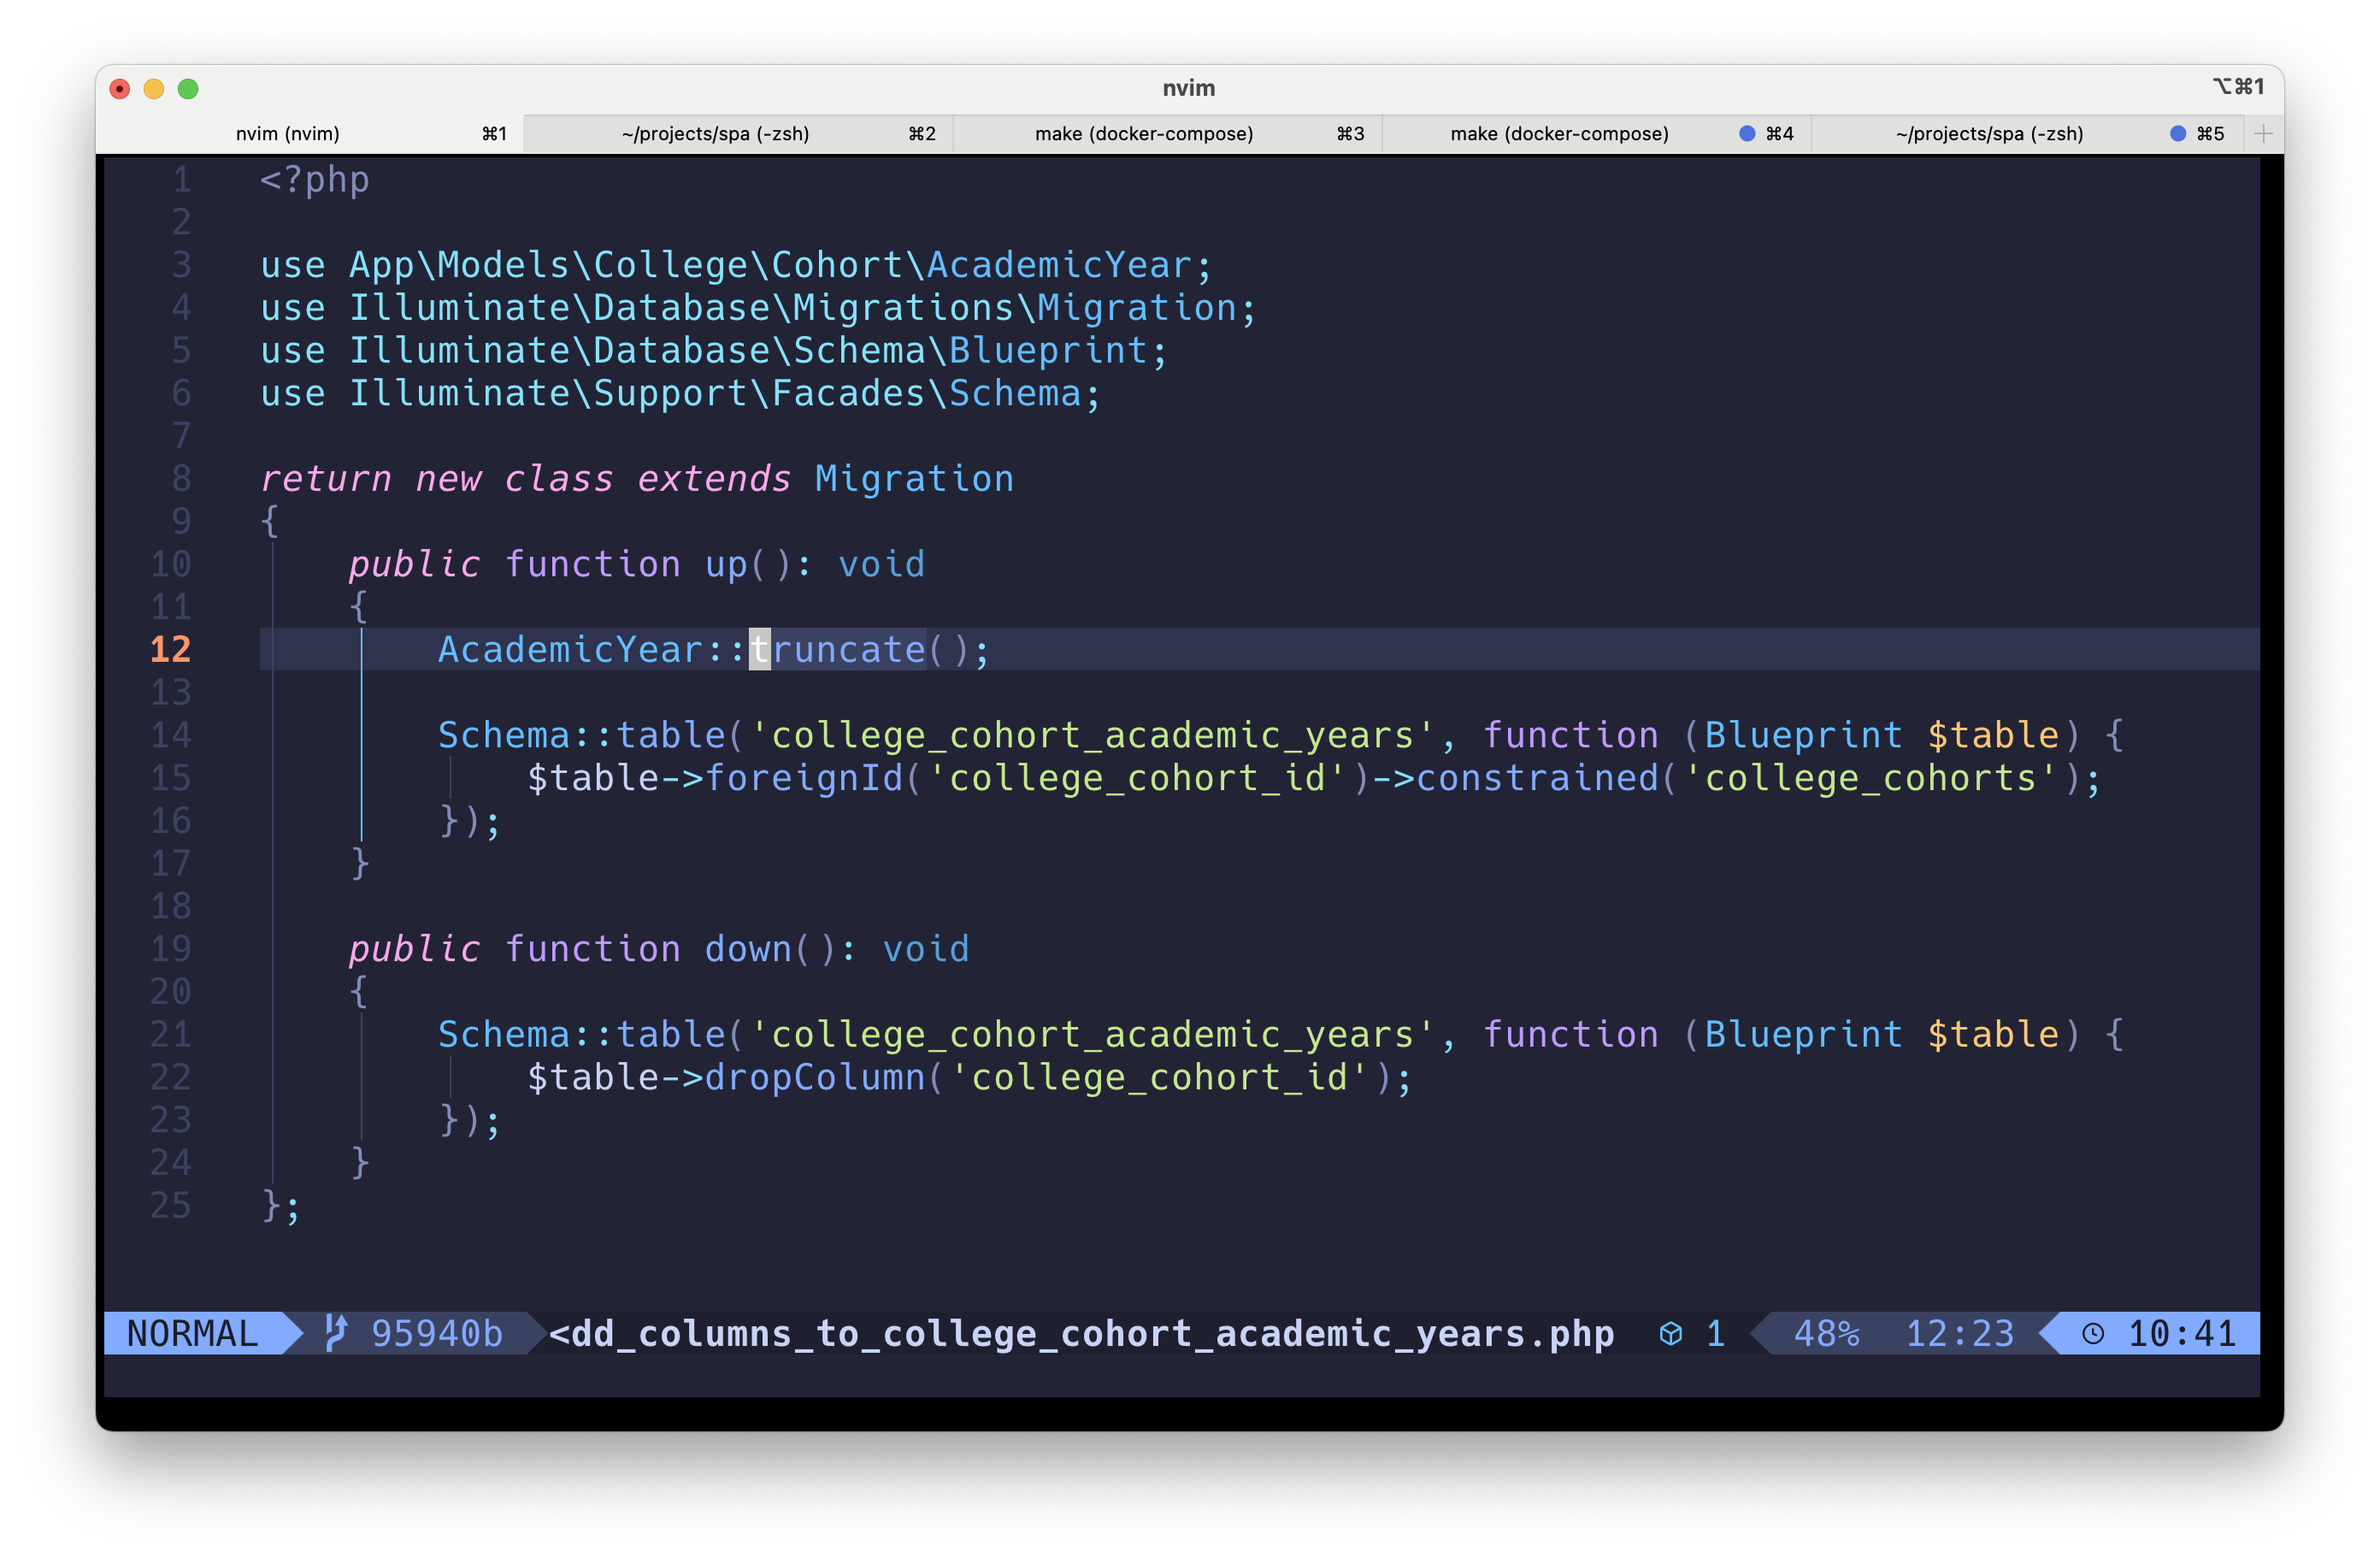Image resolution: width=2380 pixels, height=1558 pixels.
Task: Click constrained('college_cohorts') on line 15
Action: [x=1748, y=778]
